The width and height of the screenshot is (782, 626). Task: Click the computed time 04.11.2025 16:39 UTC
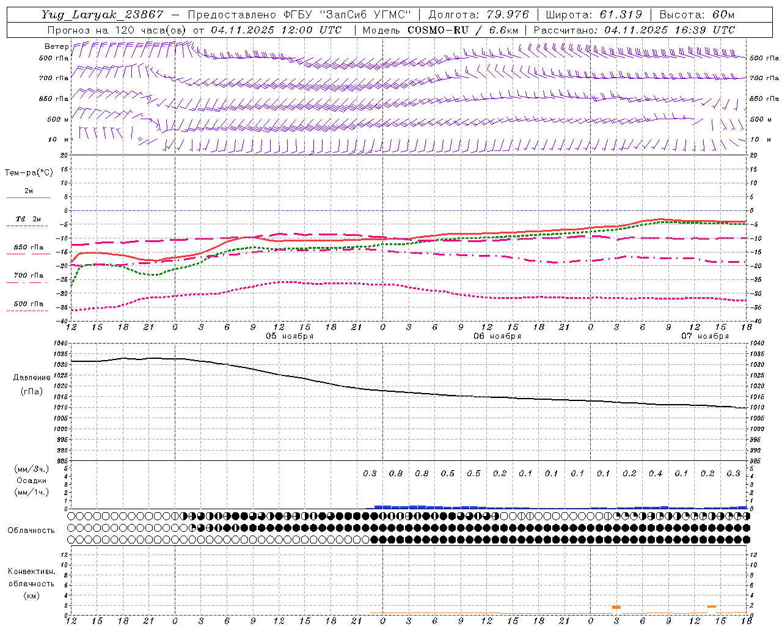pos(670,30)
